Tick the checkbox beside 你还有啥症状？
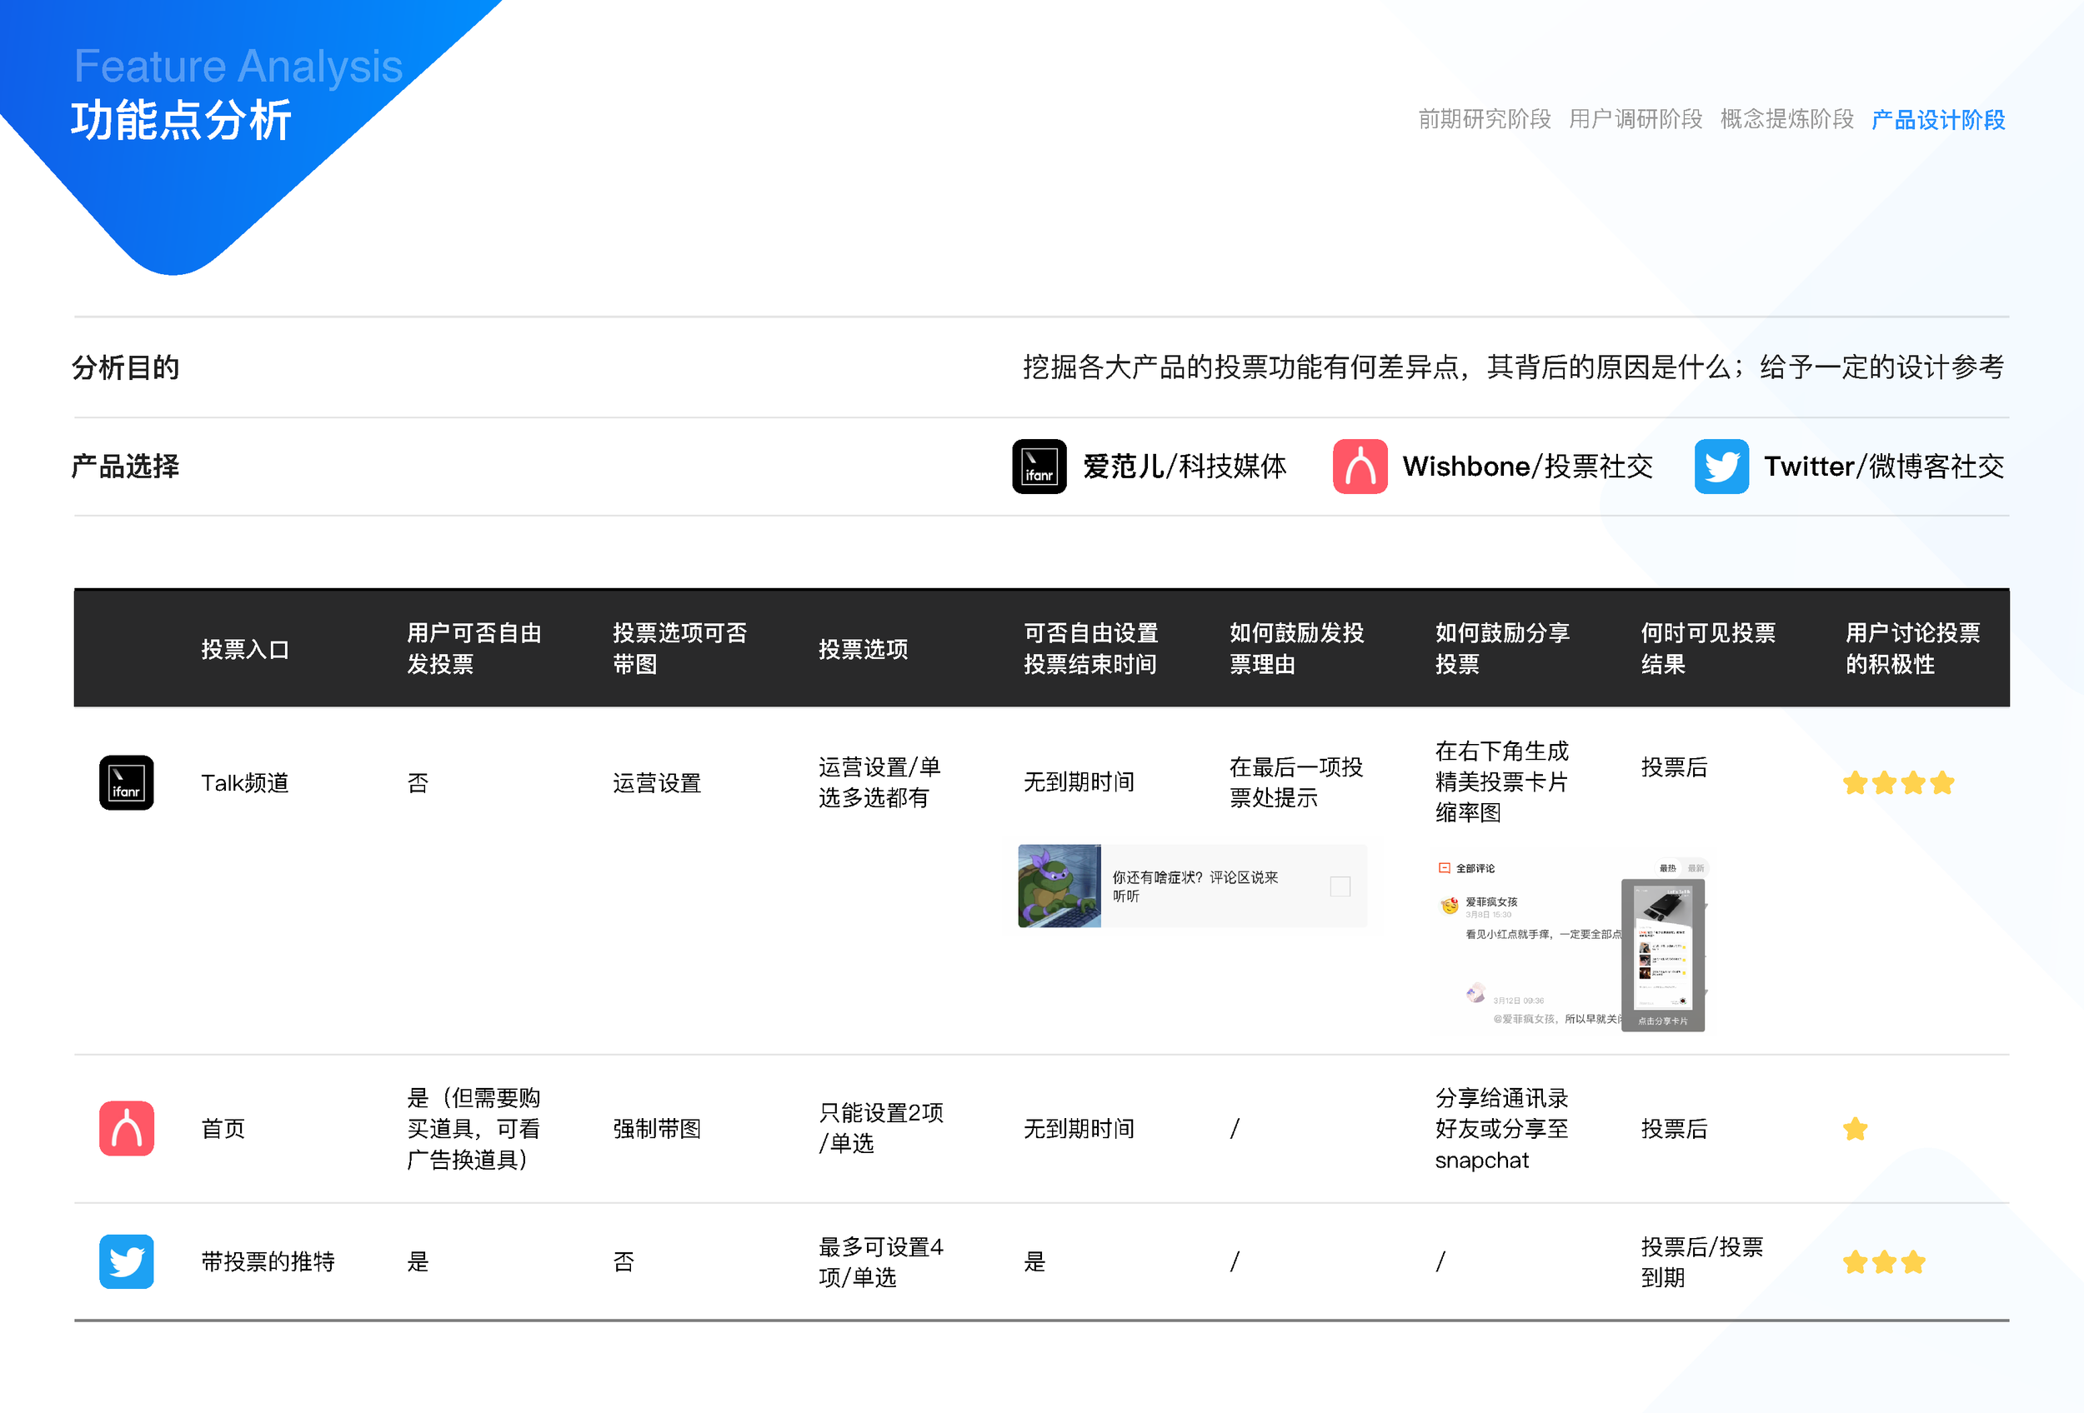Image resolution: width=2084 pixels, height=1413 pixels. tap(1340, 886)
